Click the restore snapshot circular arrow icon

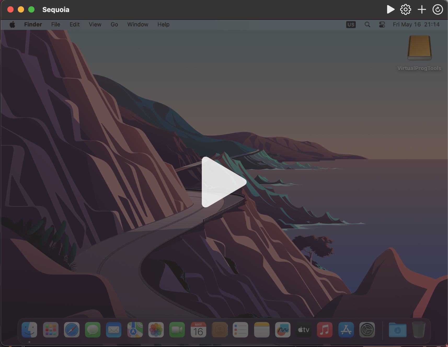tap(438, 9)
